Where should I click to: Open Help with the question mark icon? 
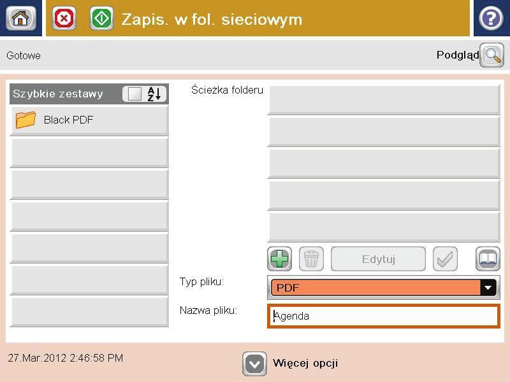point(491,18)
